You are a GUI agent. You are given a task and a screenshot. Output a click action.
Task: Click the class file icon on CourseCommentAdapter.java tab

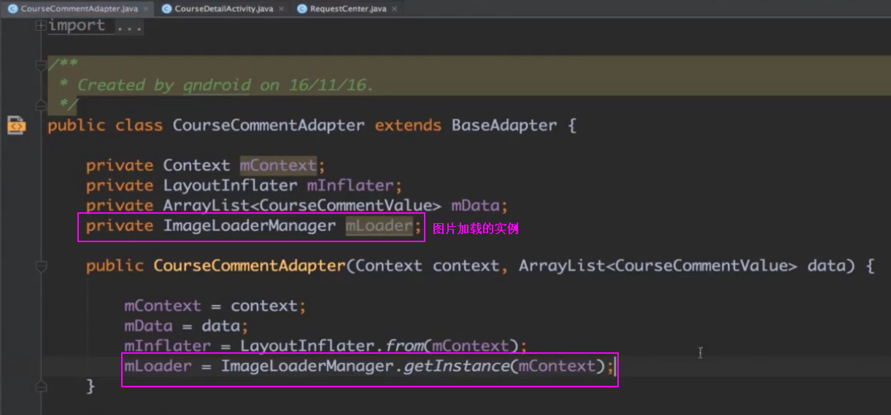(x=12, y=9)
